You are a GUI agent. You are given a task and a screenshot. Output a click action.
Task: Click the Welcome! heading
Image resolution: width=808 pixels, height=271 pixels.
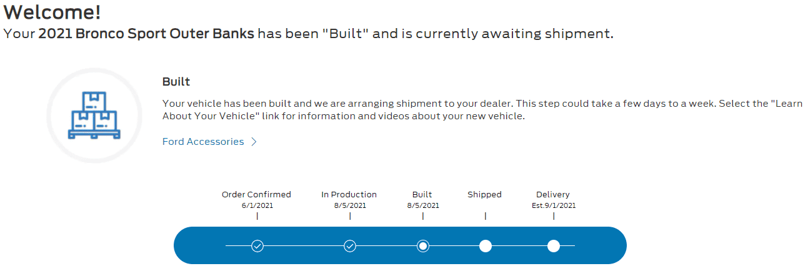[52, 12]
